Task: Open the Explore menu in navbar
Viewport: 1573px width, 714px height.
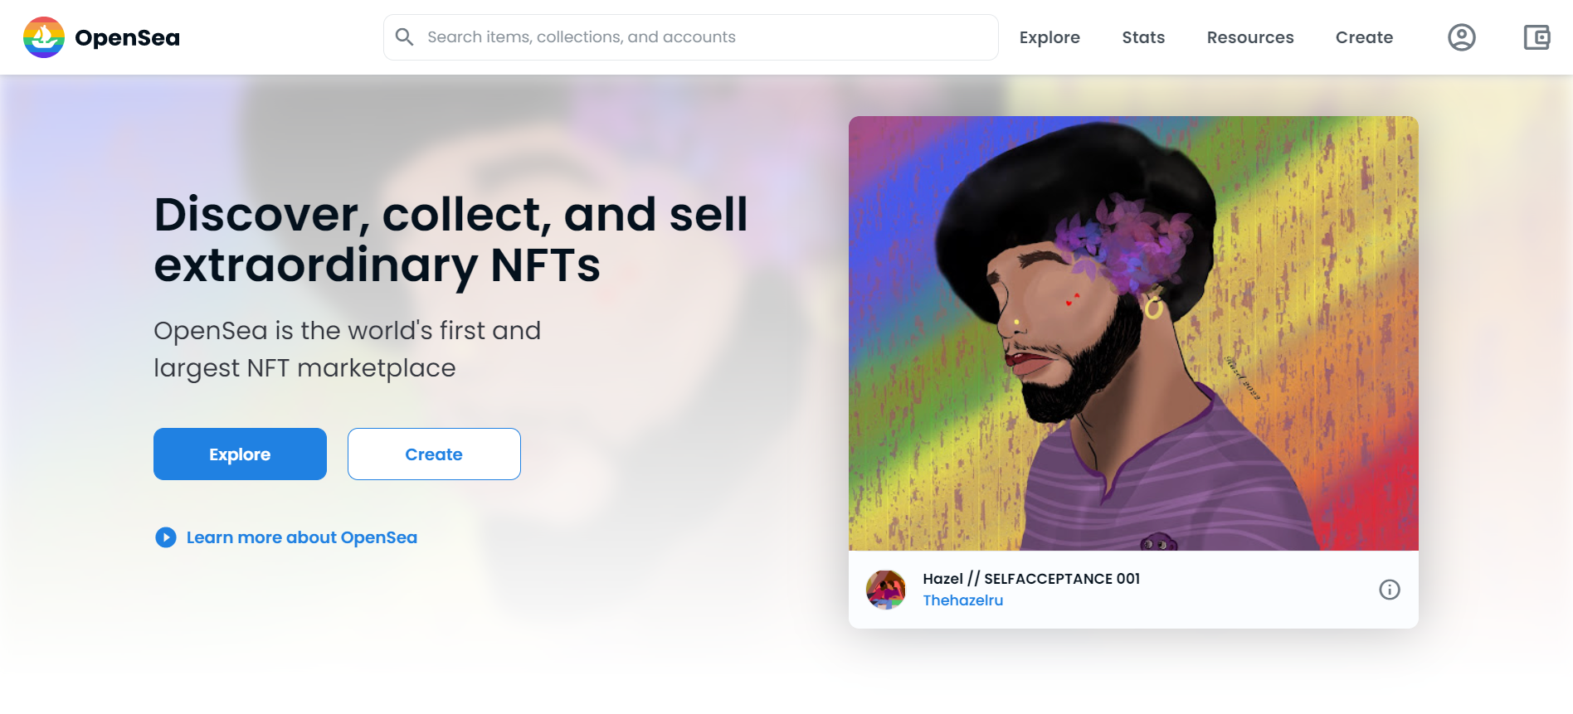Action: pyautogui.click(x=1049, y=37)
